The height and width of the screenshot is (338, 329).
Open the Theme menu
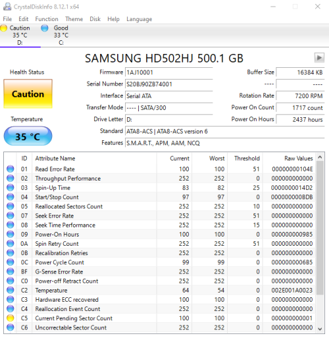pyautogui.click(x=74, y=19)
